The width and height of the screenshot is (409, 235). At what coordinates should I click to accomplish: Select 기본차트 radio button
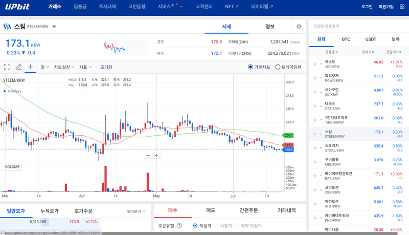[251, 67]
